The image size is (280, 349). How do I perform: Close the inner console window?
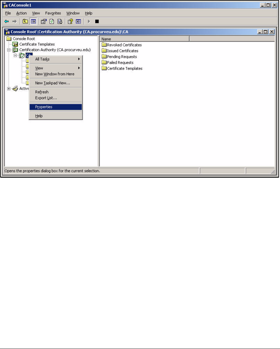pyautogui.click(x=272, y=31)
